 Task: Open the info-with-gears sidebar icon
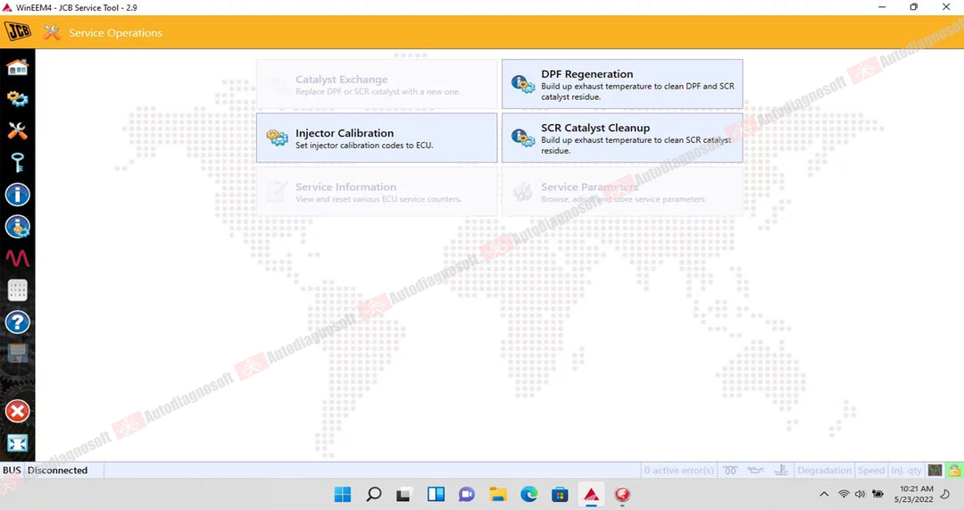[17, 226]
